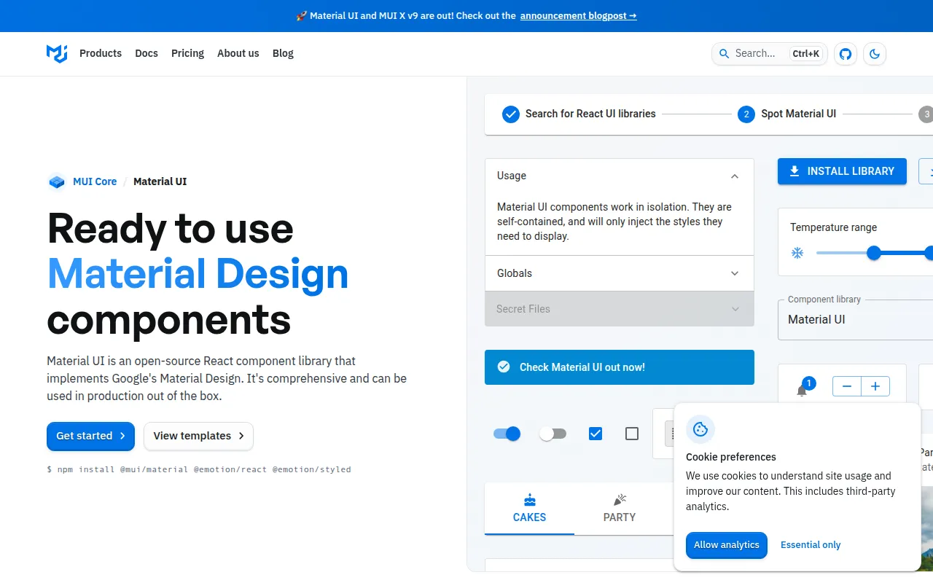
Task: Click the Get started button
Action: point(90,436)
